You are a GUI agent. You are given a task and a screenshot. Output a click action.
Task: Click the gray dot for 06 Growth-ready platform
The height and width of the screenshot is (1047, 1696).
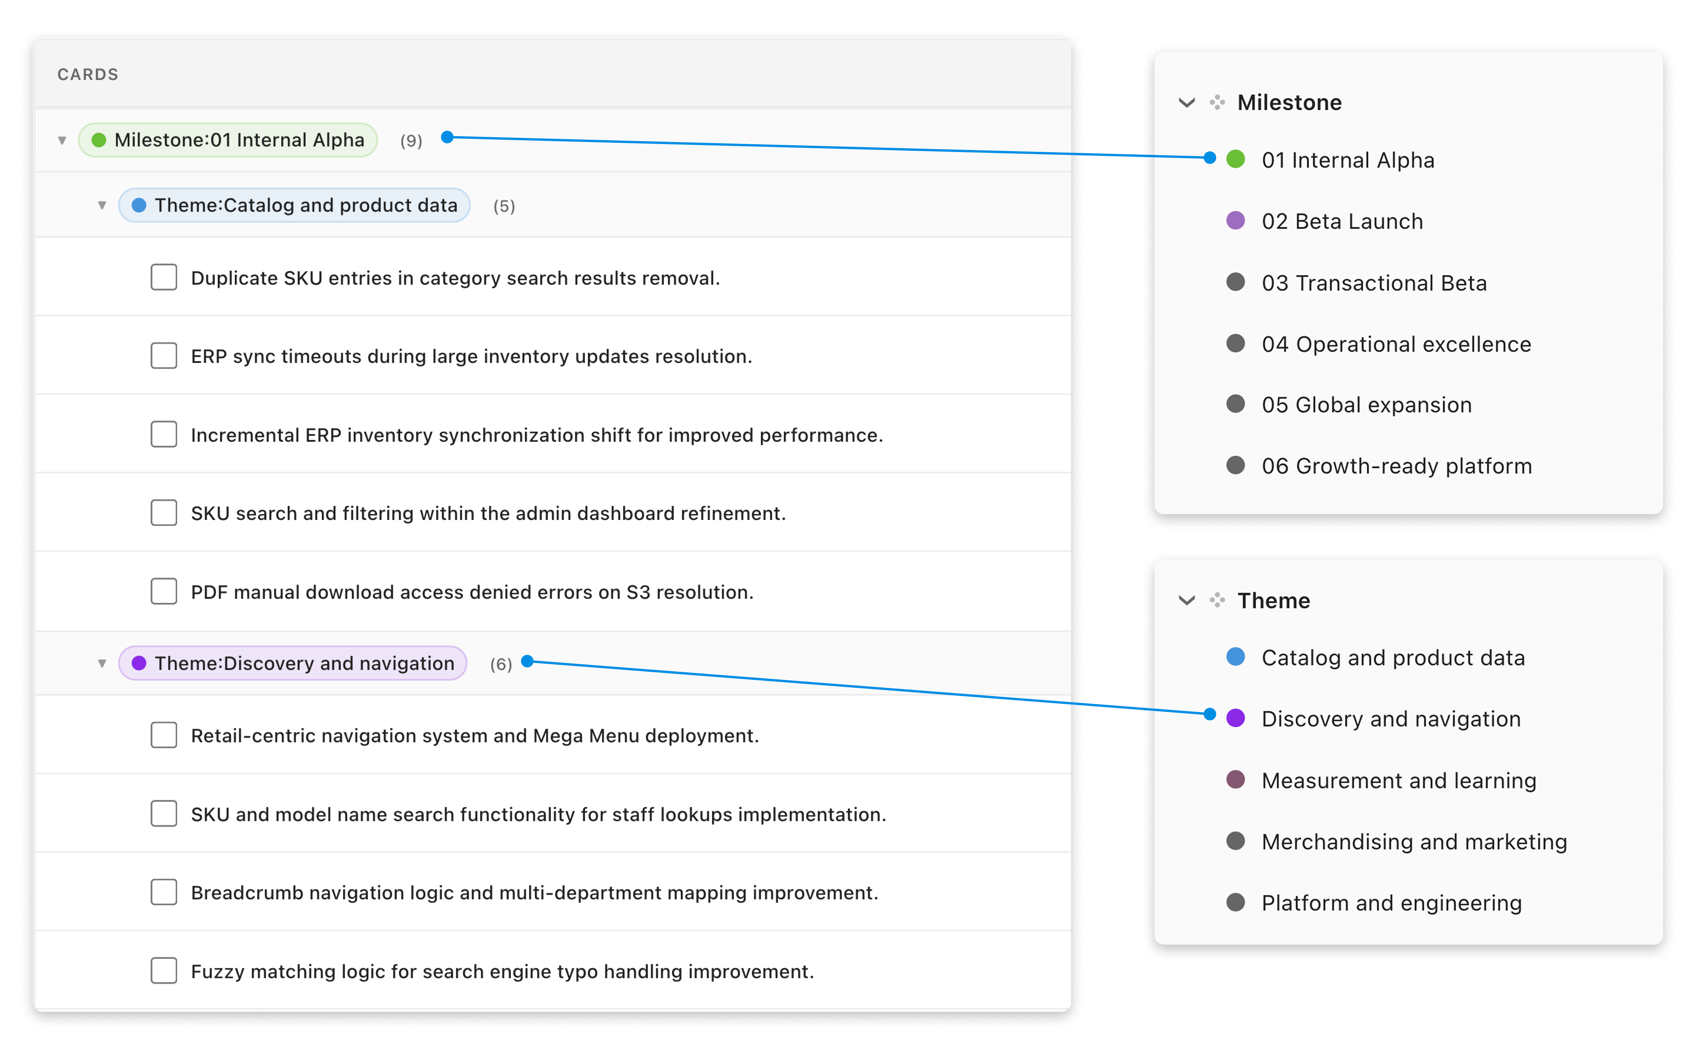[1235, 465]
